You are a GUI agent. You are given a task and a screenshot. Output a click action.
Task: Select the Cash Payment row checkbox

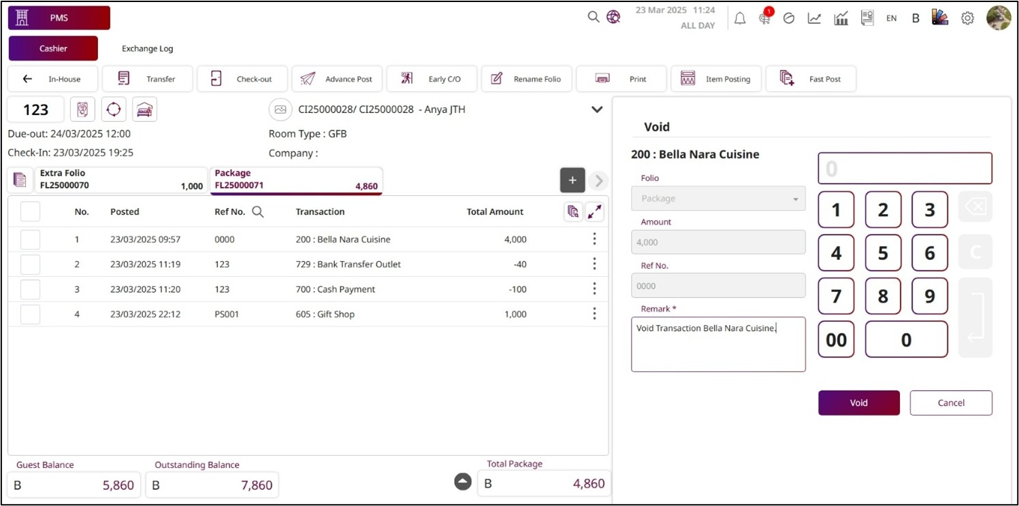click(30, 289)
